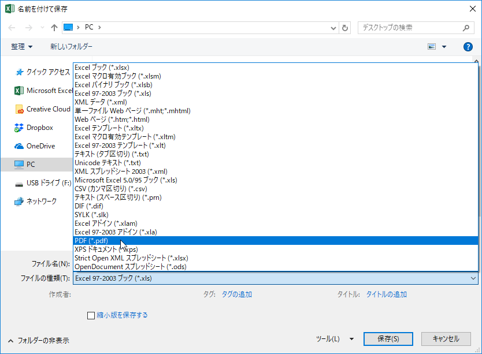
Task: Expand the address bar history dropdown
Action: pyautogui.click(x=333, y=28)
